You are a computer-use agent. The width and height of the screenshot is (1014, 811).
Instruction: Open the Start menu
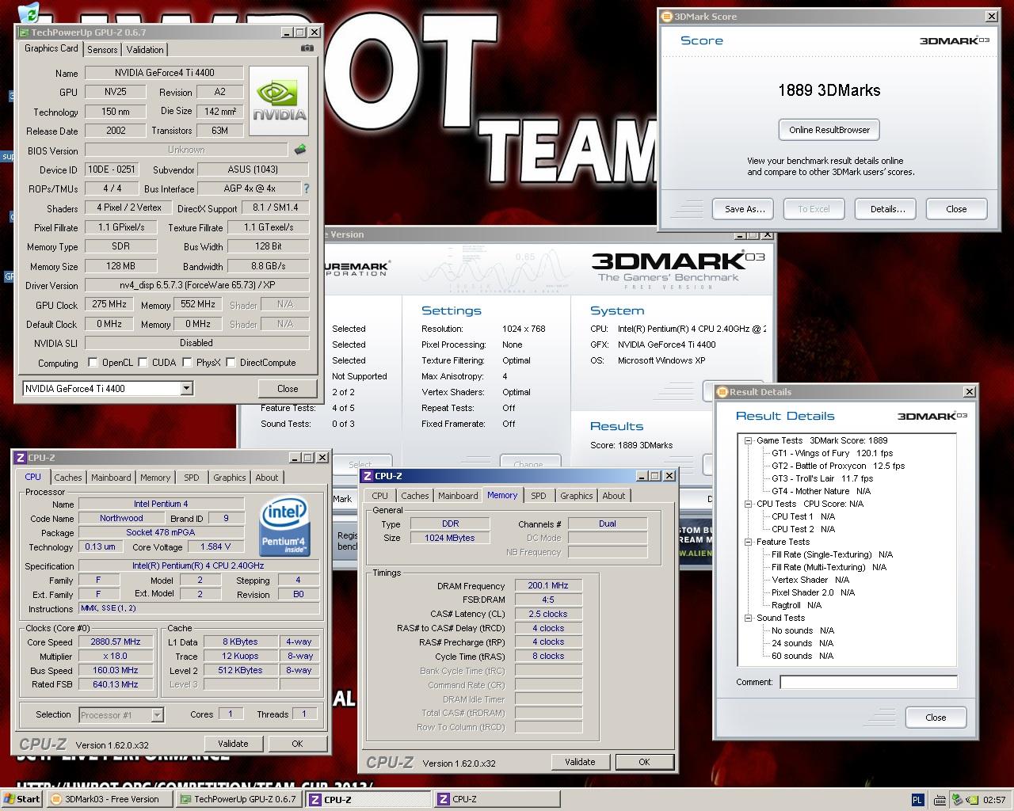click(x=22, y=799)
